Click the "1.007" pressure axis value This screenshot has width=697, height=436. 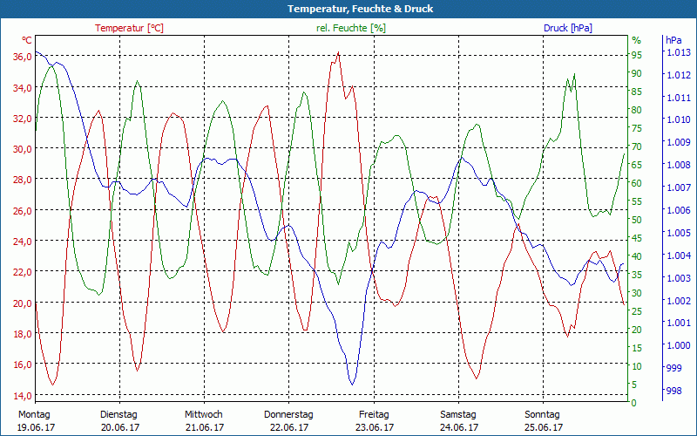[x=679, y=187]
